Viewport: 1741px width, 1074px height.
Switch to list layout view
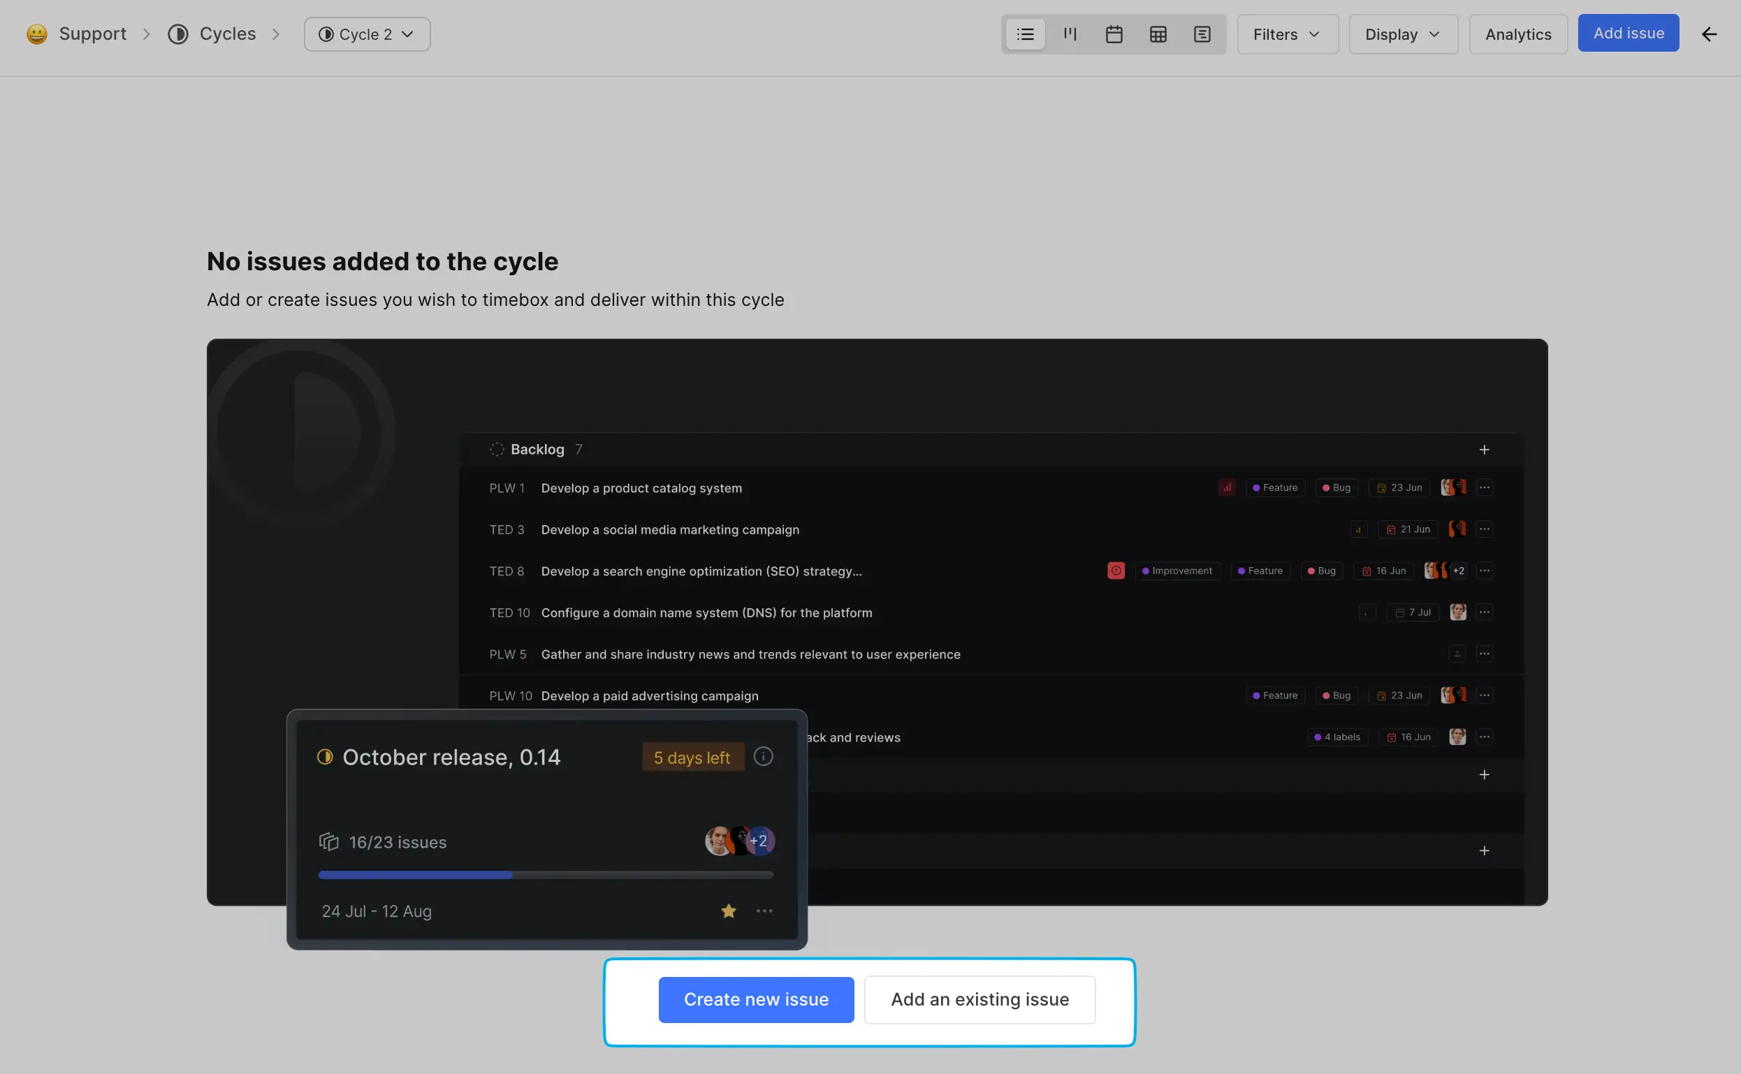click(x=1025, y=34)
